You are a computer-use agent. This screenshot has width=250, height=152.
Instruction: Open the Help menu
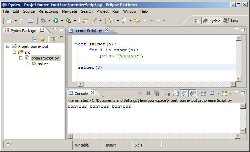(144, 11)
